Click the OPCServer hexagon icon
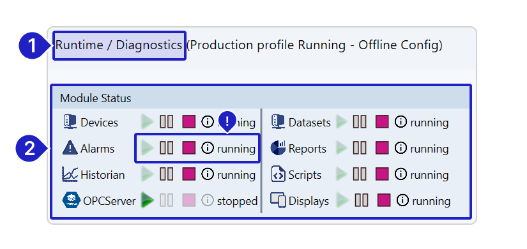The height and width of the screenshot is (249, 527). click(x=72, y=200)
